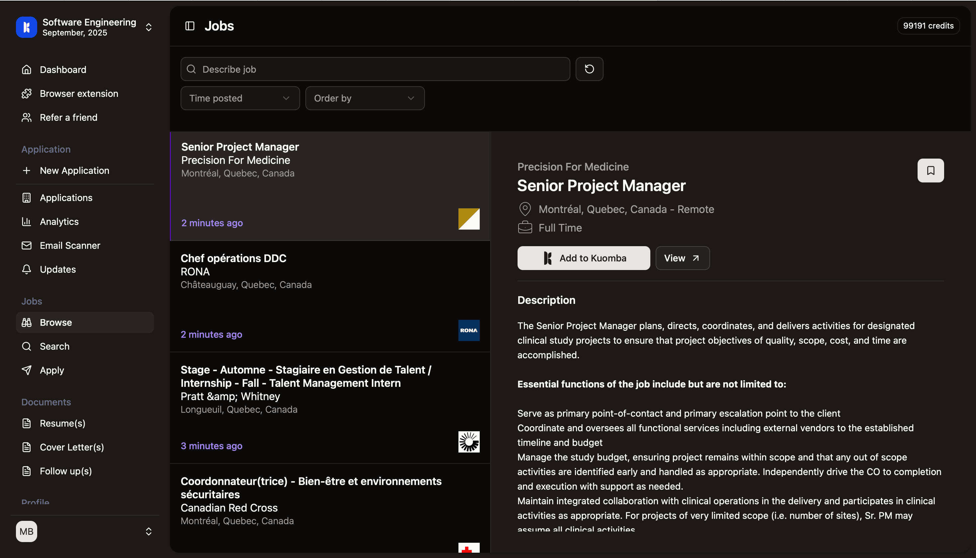The width and height of the screenshot is (976, 558).
Task: Expand the Software Engineering workspace switcher chevron
Action: coord(149,27)
